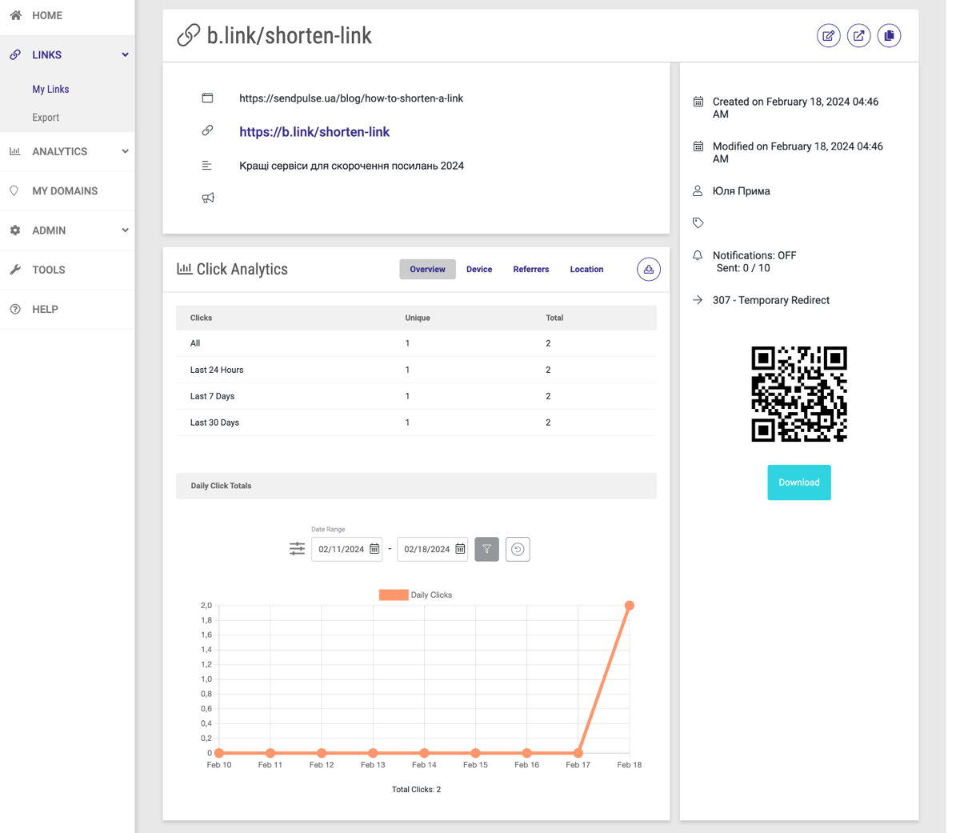The image size is (960, 833).
Task: Open short link in new window icon
Action: [858, 36]
